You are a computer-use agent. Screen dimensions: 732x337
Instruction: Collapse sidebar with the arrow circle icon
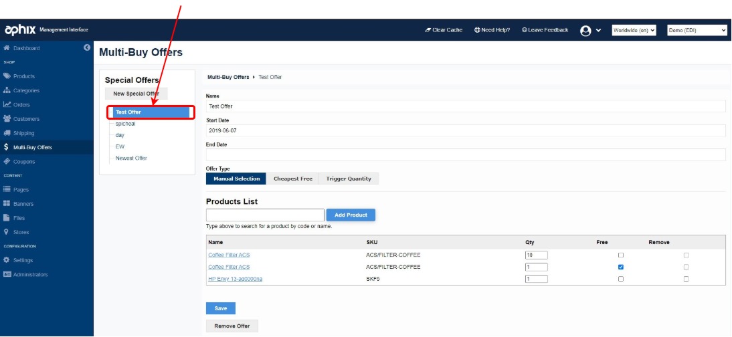click(x=87, y=47)
